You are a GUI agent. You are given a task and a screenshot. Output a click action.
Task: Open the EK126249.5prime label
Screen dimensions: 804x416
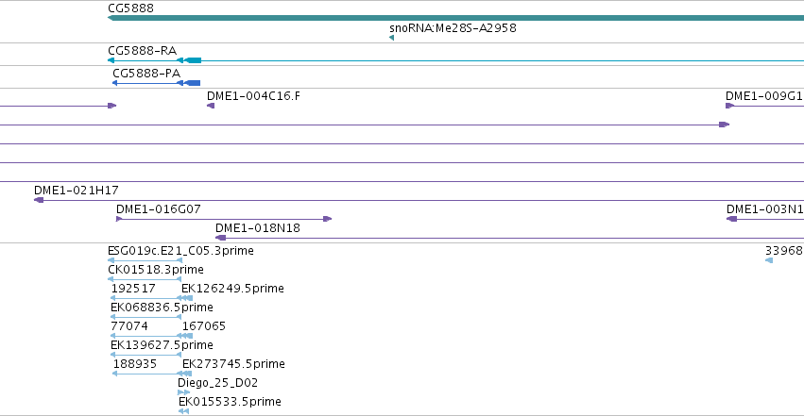(232, 289)
